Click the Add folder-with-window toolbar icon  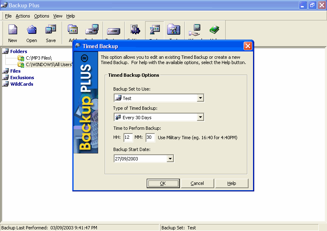coord(73,29)
